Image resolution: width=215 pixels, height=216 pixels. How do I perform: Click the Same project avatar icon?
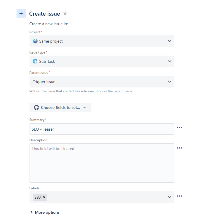click(35, 41)
